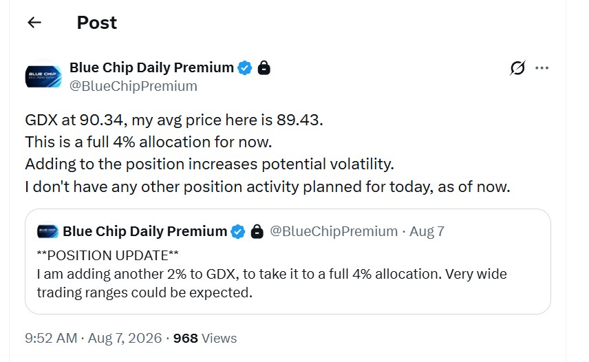
Task: Click the Post page heading
Action: (x=97, y=23)
